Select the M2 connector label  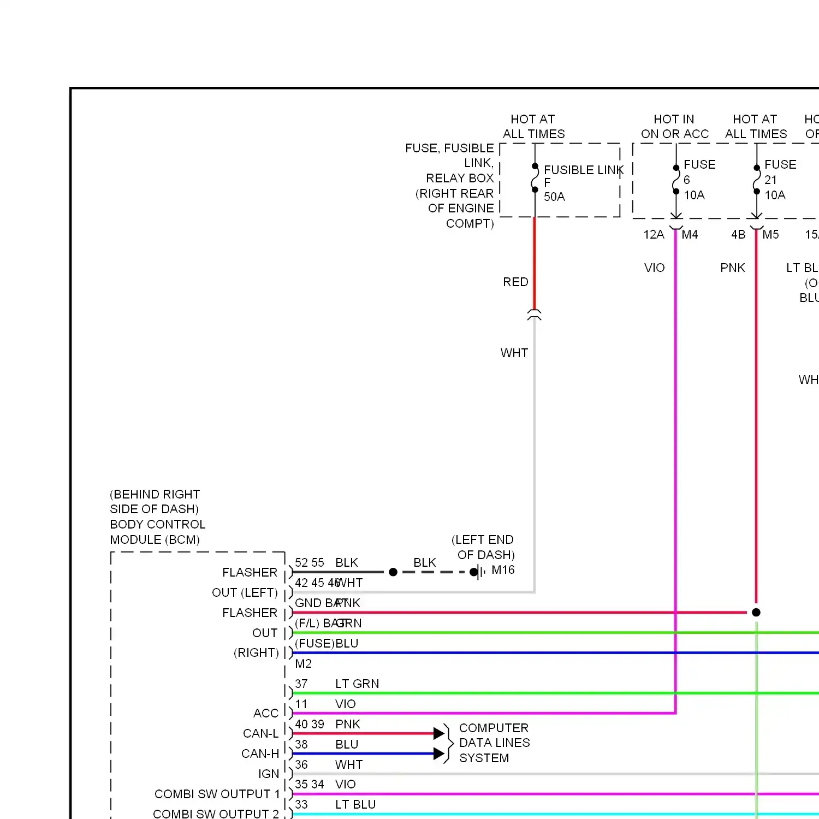(303, 663)
